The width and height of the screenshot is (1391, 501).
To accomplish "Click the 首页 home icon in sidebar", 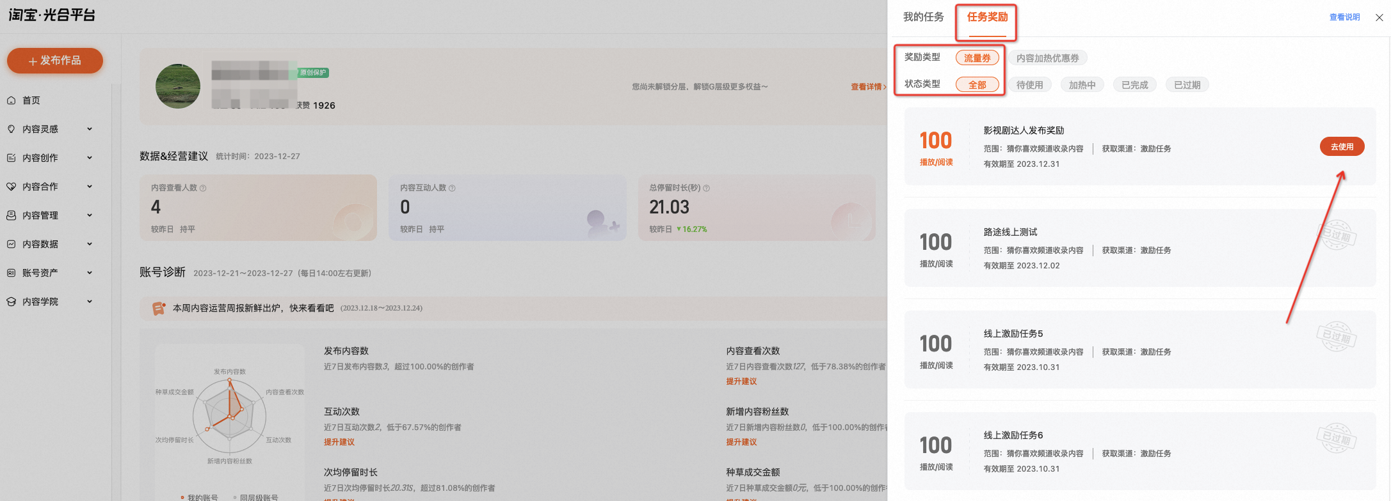I will click(x=12, y=100).
